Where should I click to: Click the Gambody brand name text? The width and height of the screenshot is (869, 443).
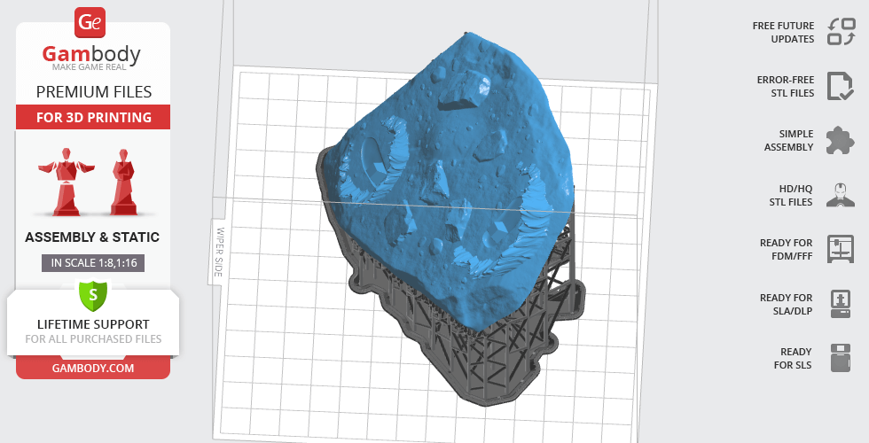[93, 55]
